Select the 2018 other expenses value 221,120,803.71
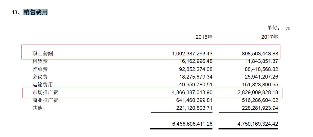313x137 pixels. click(193, 108)
